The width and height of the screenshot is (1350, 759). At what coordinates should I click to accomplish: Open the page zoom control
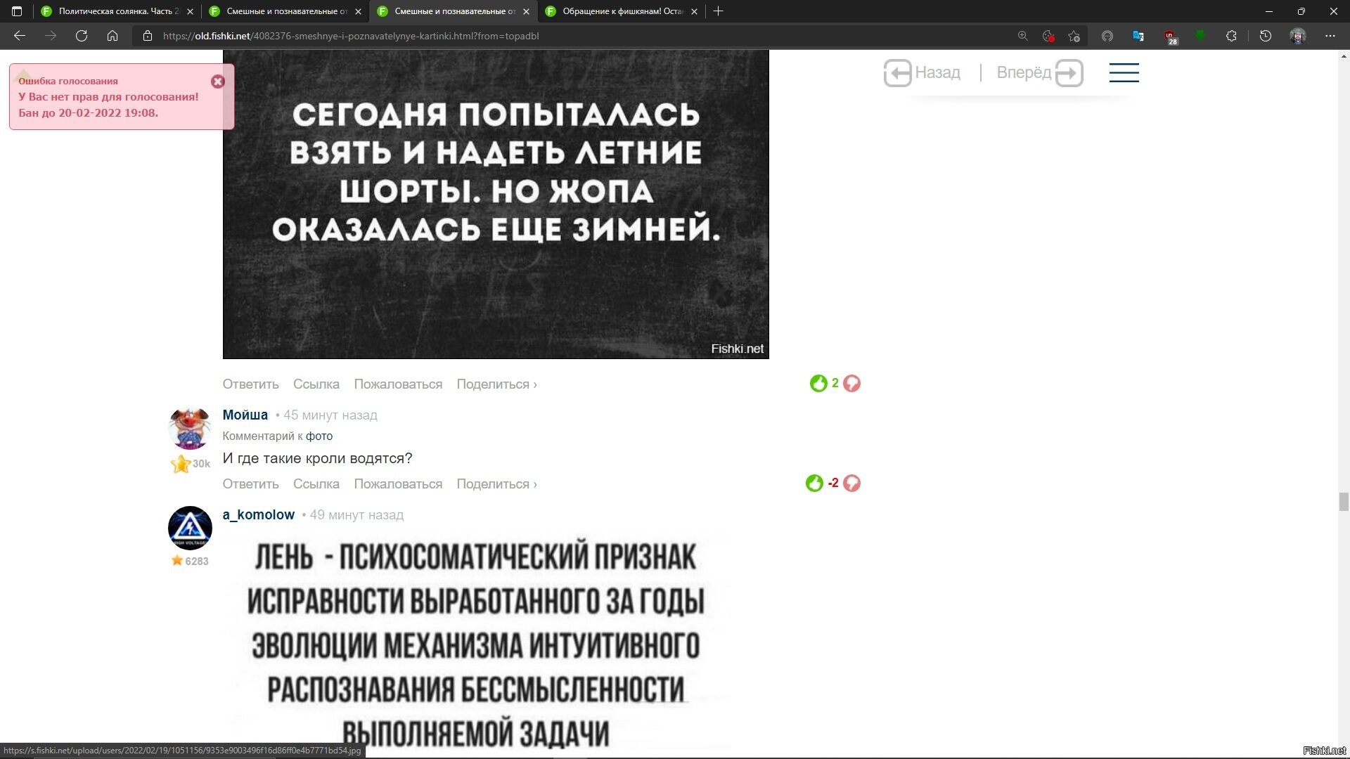tap(1022, 36)
